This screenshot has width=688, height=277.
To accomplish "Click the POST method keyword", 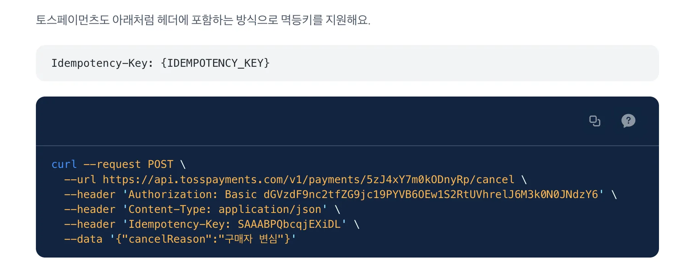I will [161, 164].
